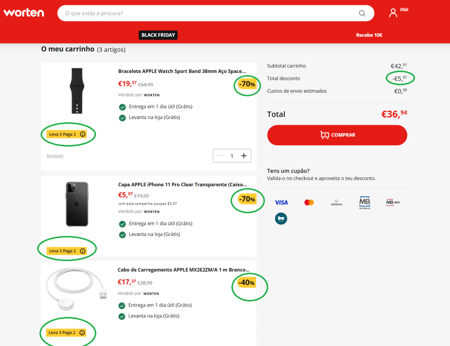The image size is (450, 346).
Task: Increase bracelet quantity with plus button
Action: (x=244, y=156)
